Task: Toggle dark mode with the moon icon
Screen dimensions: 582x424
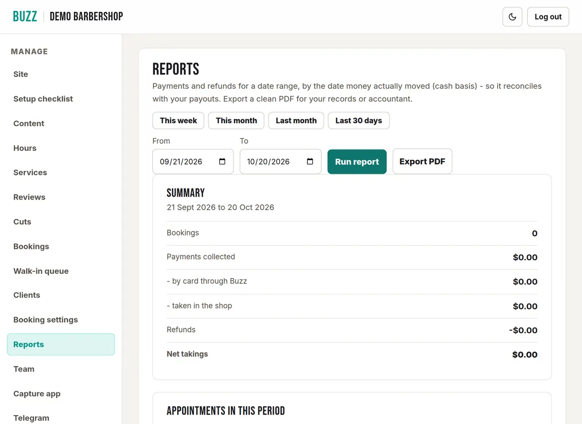Action: click(x=512, y=17)
